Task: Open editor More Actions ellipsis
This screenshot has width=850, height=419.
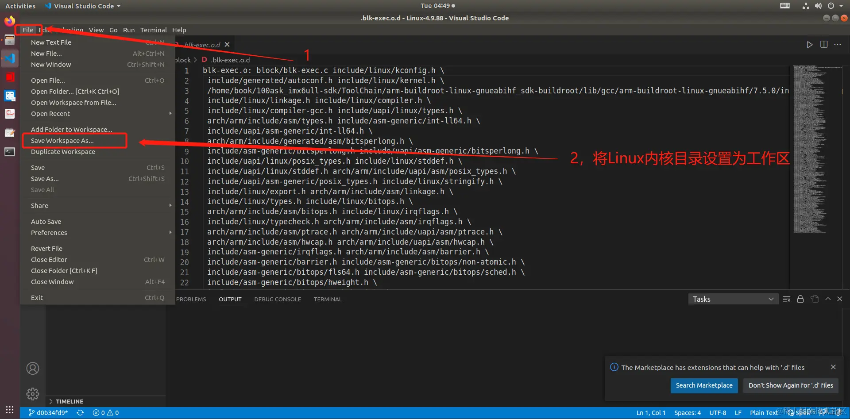Action: (838, 45)
